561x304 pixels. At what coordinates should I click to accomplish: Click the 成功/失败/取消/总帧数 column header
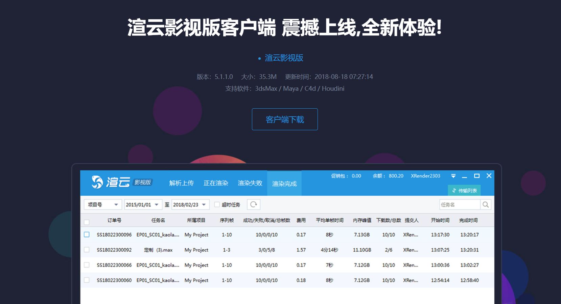coord(266,220)
